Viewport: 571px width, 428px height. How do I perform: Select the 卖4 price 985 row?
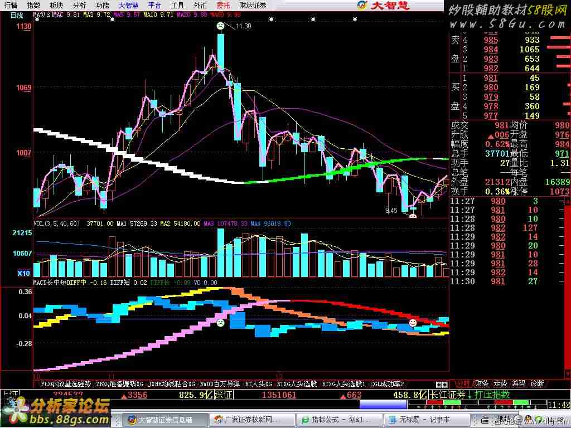(510, 40)
